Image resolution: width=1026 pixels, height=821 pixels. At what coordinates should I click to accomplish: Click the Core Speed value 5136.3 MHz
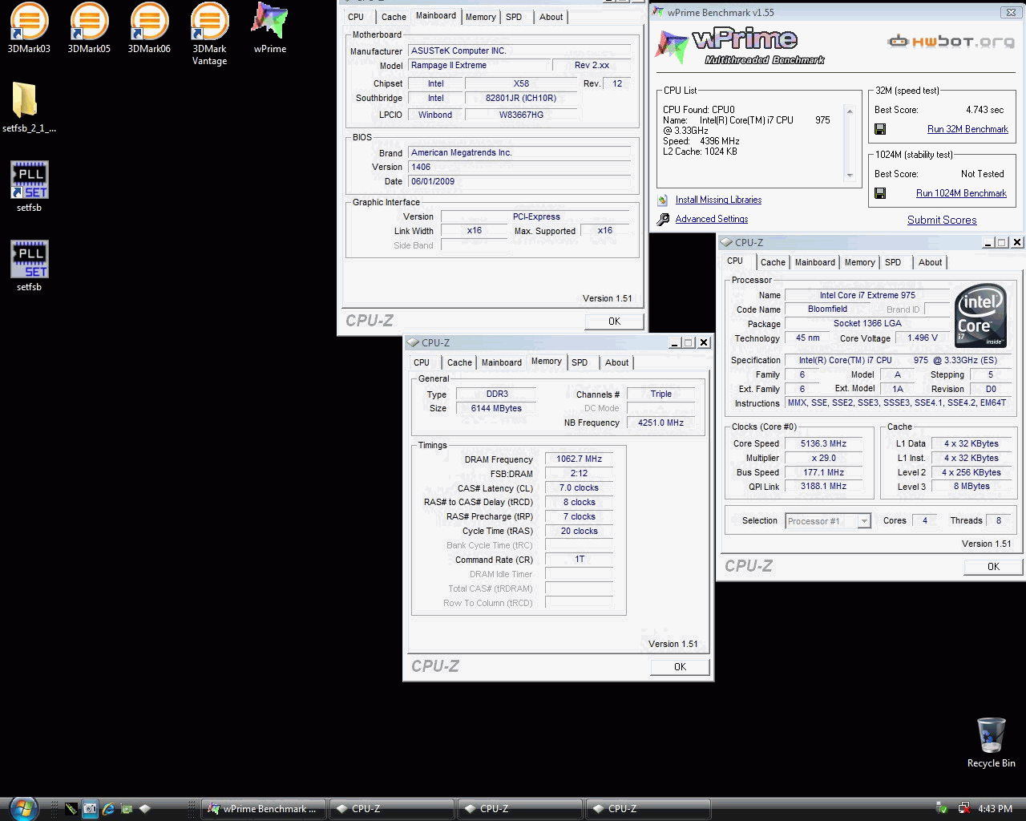pos(823,443)
